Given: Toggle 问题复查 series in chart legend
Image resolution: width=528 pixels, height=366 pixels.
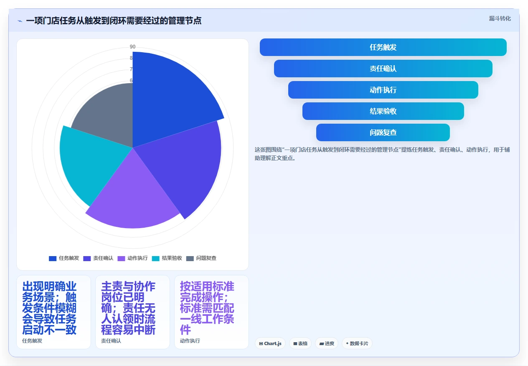Looking at the screenshot, I should click(x=201, y=258).
